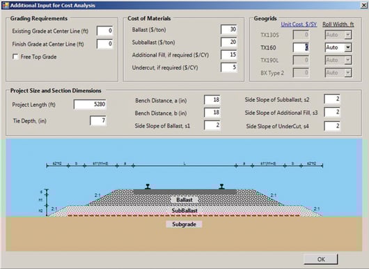Click the Project Length (ft) input box
The width and height of the screenshot is (369, 269).
(90, 105)
